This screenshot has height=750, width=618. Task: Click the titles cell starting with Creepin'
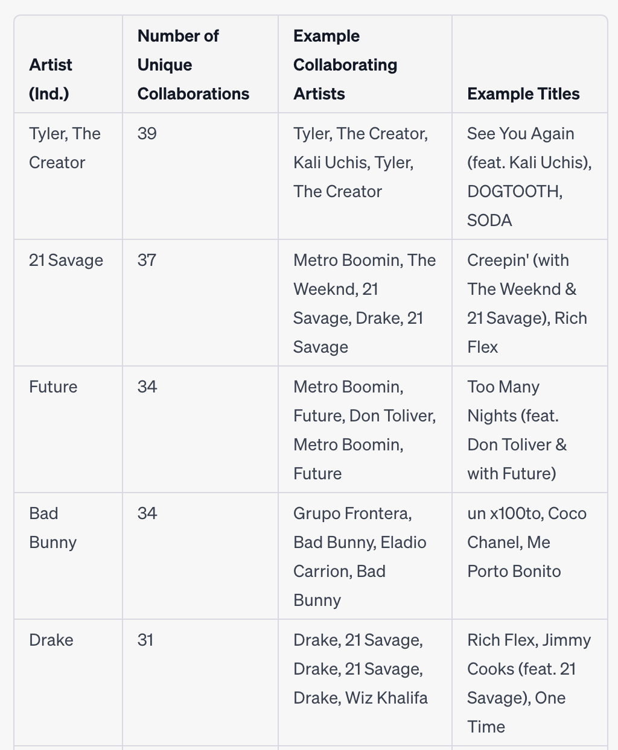pos(527,303)
